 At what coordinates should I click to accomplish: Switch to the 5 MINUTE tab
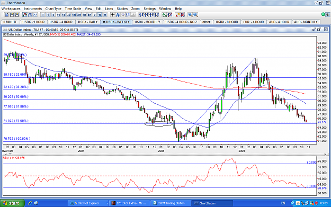point(10,22)
